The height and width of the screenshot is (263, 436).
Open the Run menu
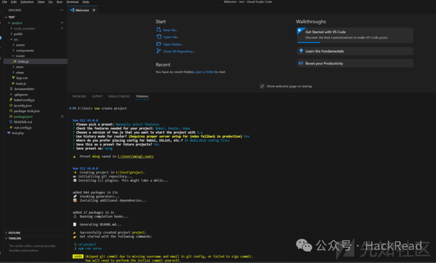[x=59, y=2]
